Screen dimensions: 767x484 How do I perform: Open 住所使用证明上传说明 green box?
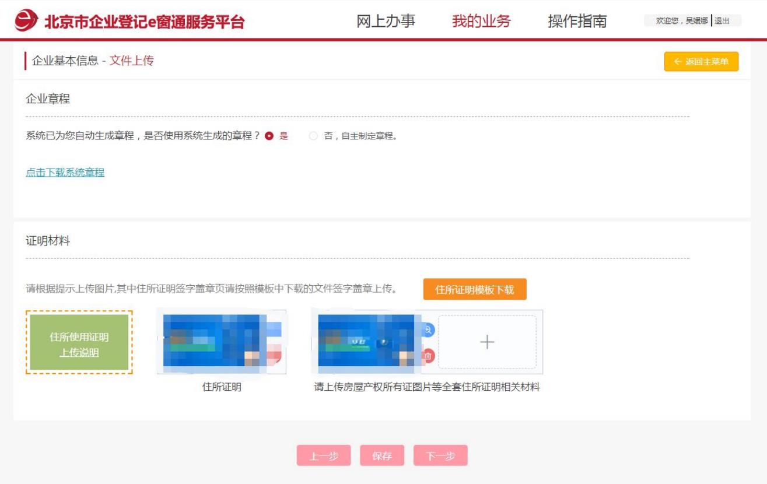79,342
